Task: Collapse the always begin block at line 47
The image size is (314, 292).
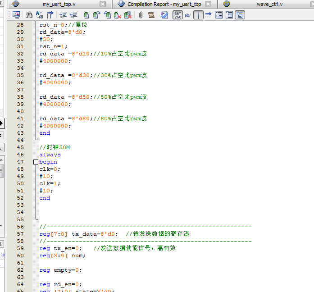Action: (x=36, y=162)
